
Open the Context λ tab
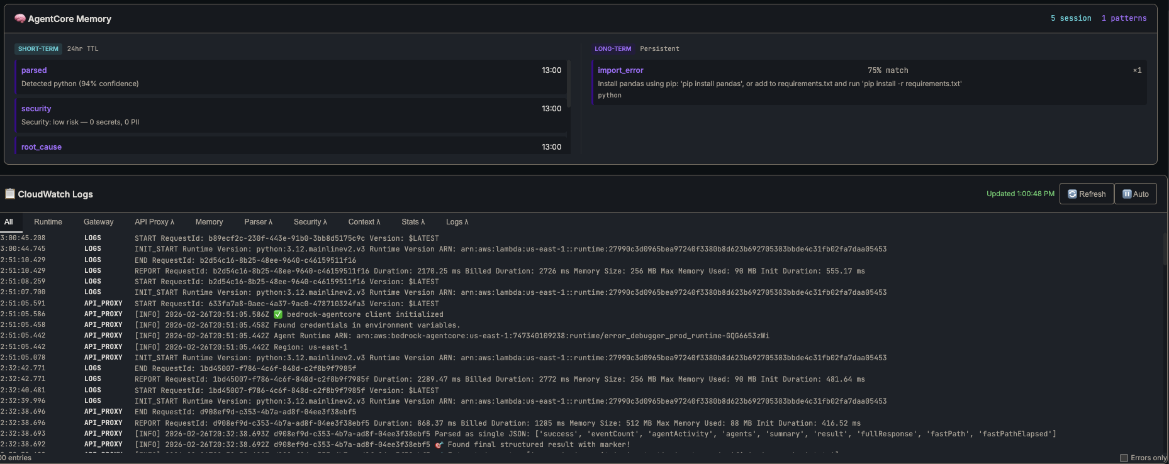[364, 222]
